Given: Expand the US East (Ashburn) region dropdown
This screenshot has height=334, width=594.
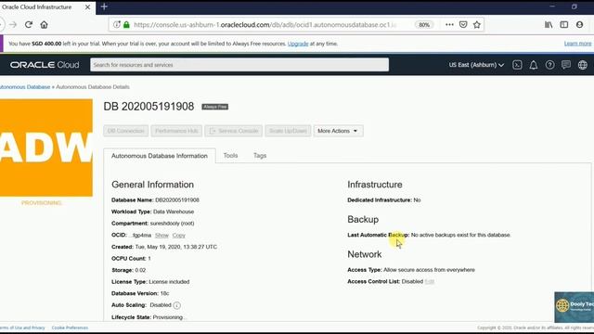Looking at the screenshot, I should coord(476,65).
